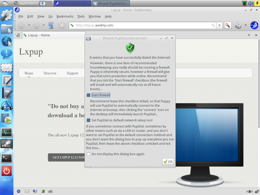Expand the Print button dropdown arrow
Image resolution: width=260 pixels, height=195 pixels.
(246, 25)
